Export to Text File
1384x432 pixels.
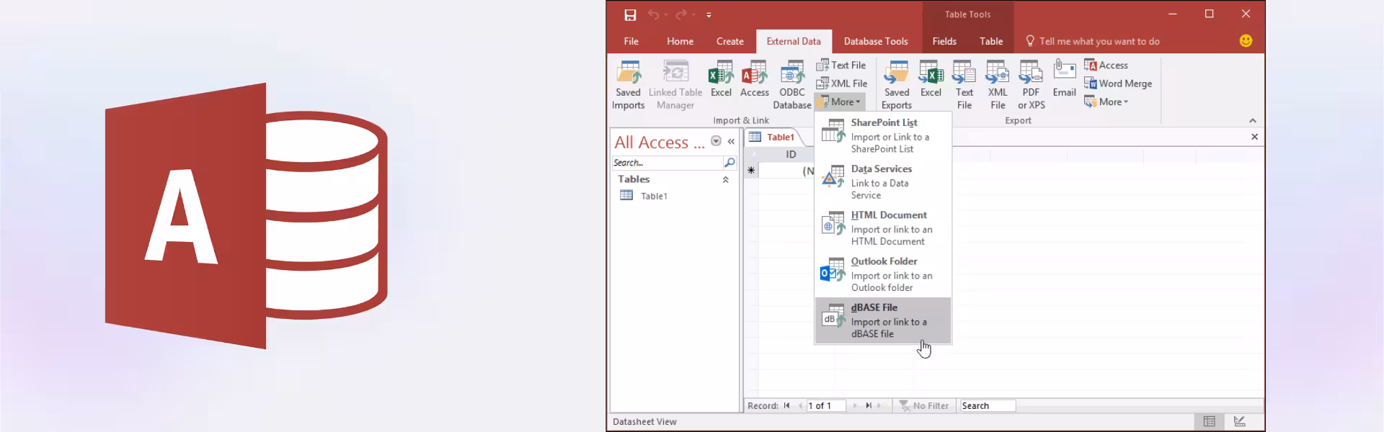click(964, 85)
